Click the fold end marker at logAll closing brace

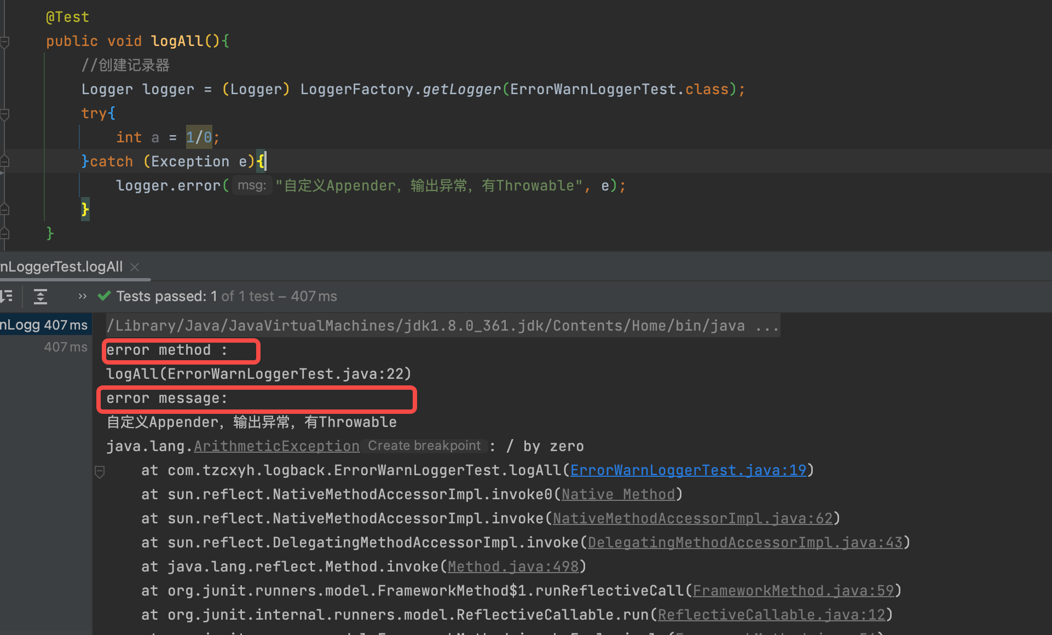[x=5, y=234]
